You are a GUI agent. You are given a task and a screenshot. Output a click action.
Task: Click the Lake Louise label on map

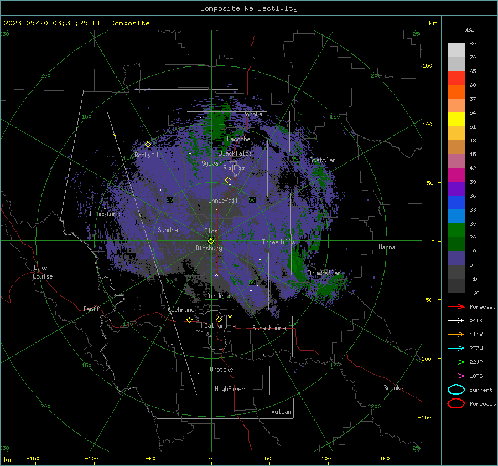[x=43, y=272]
